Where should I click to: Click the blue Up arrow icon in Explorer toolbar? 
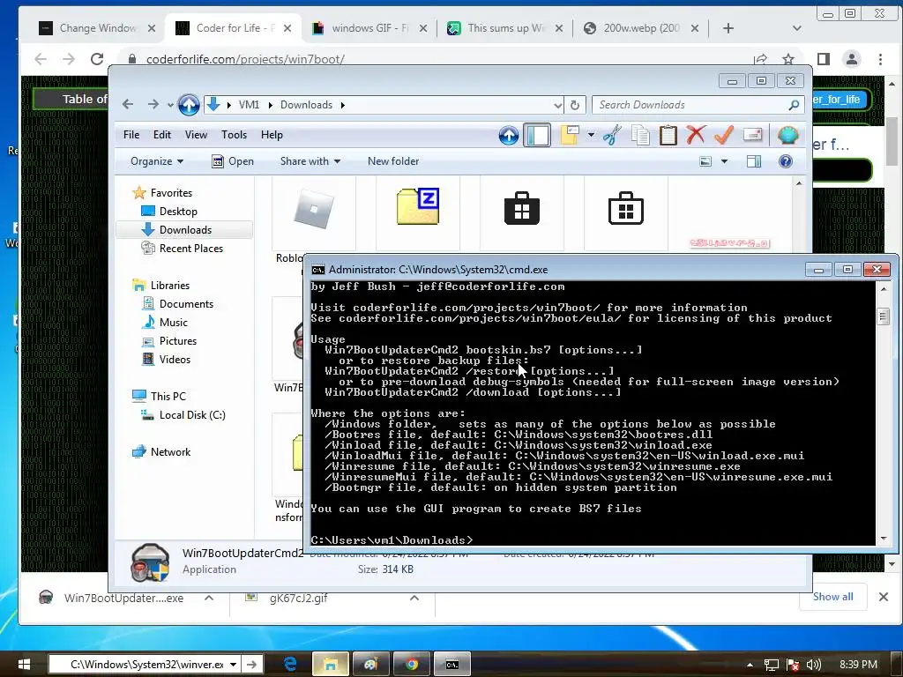tap(509, 135)
